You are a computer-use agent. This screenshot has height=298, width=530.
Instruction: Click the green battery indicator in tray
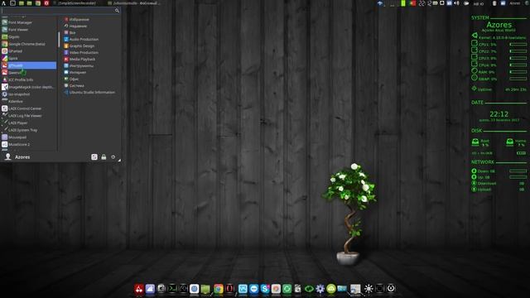(x=403, y=3)
